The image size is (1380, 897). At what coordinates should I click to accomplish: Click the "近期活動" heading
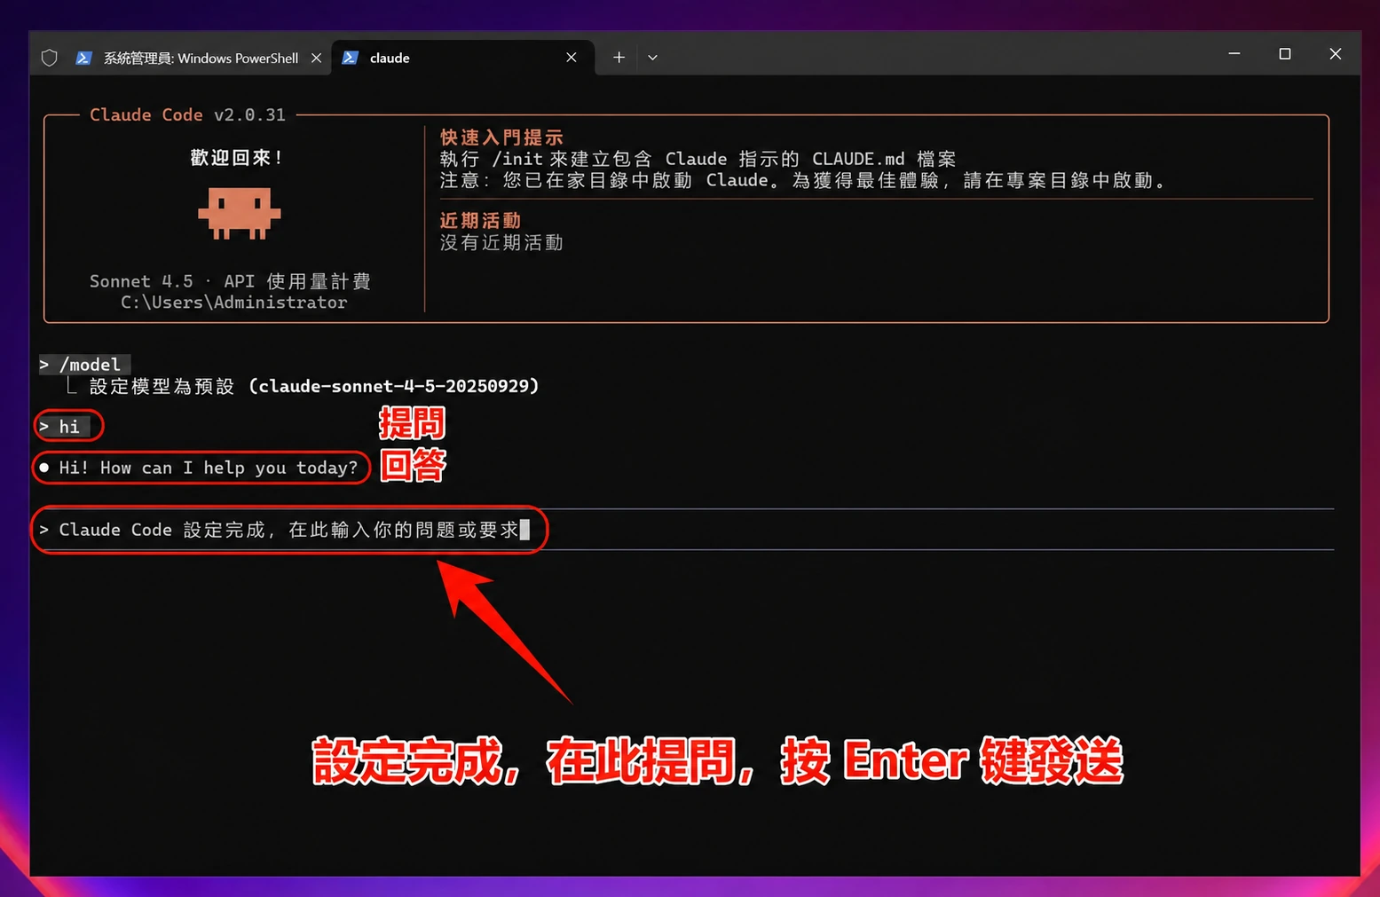point(480,221)
